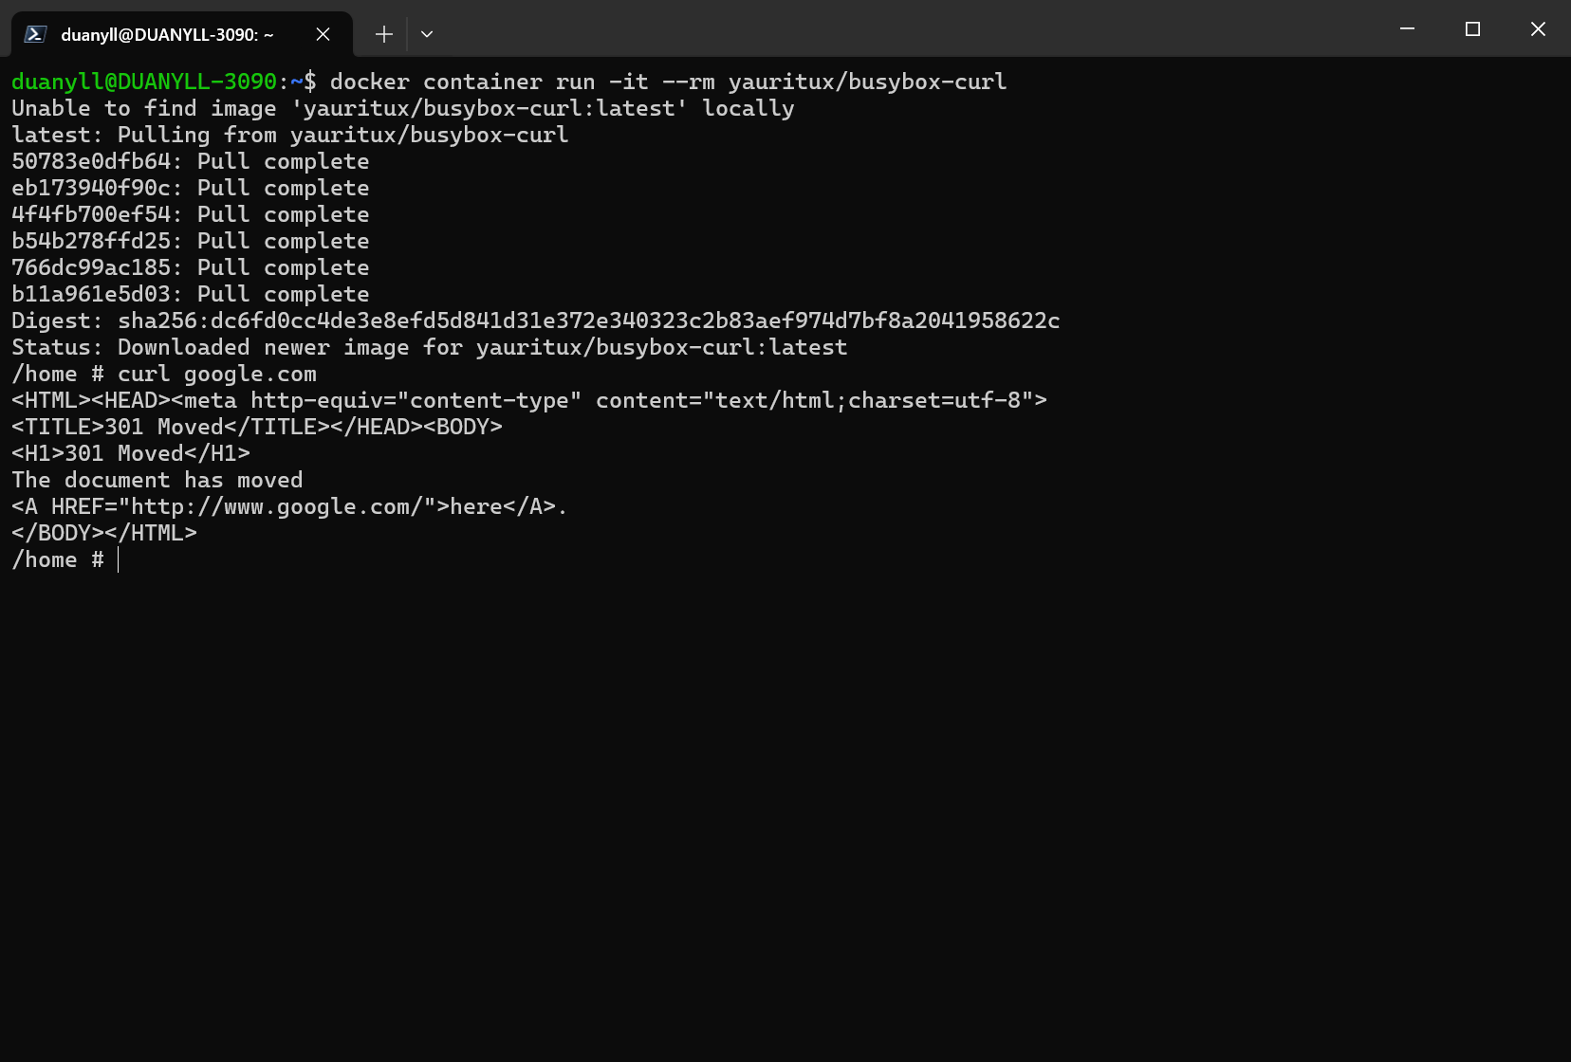Click the green duanyll@DUANYLL-3090 prompt text
This screenshot has height=1062, width=1571.
tap(142, 82)
